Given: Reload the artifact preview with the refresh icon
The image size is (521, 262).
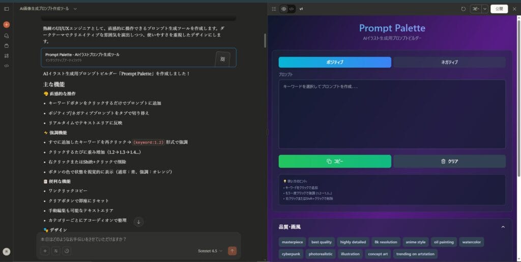Looking at the screenshot, I should (x=463, y=9).
